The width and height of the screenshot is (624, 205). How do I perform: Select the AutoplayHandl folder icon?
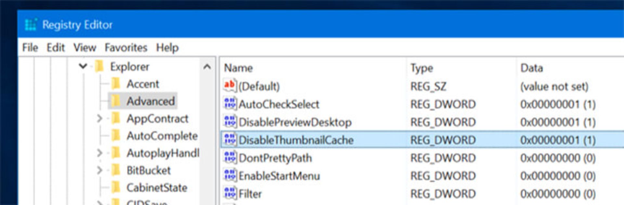[x=116, y=153]
